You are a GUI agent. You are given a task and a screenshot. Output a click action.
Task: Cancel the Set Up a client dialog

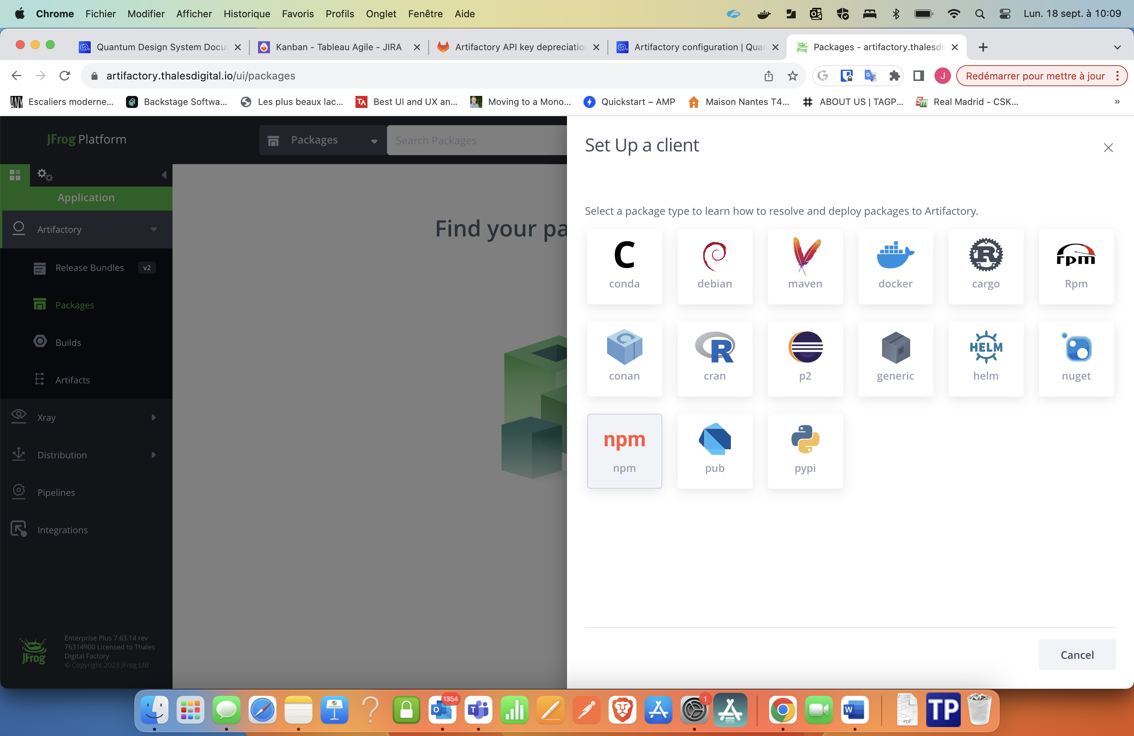pyautogui.click(x=1077, y=654)
